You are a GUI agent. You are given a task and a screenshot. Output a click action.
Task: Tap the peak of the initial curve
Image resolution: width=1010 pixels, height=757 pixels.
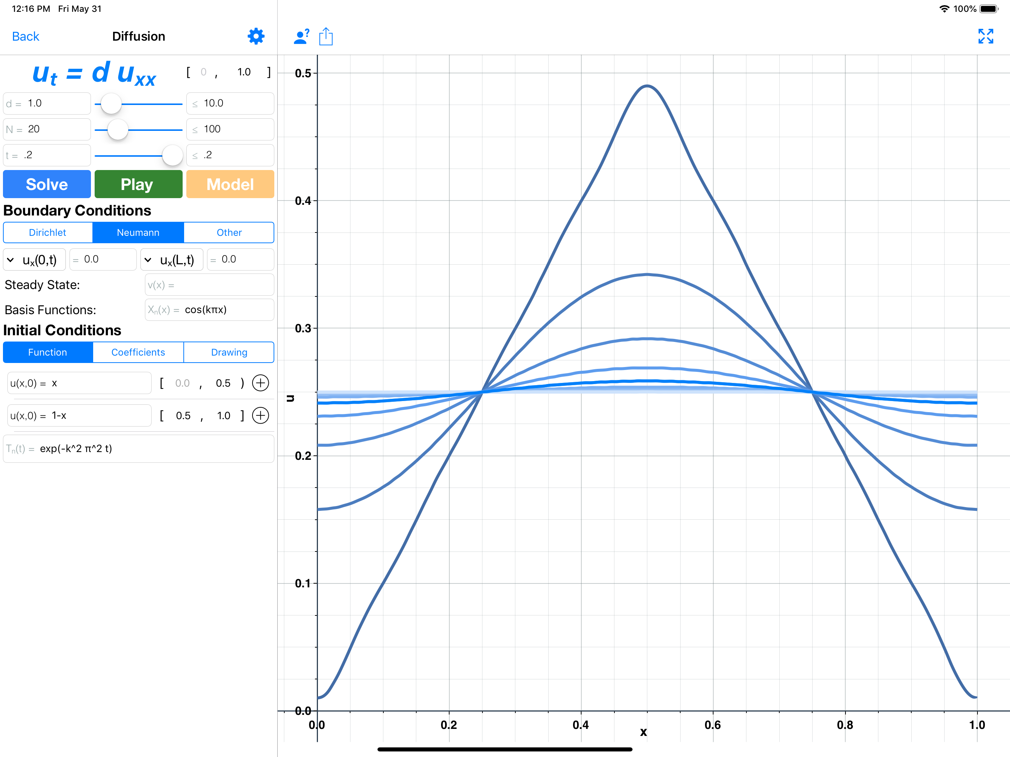647,86
